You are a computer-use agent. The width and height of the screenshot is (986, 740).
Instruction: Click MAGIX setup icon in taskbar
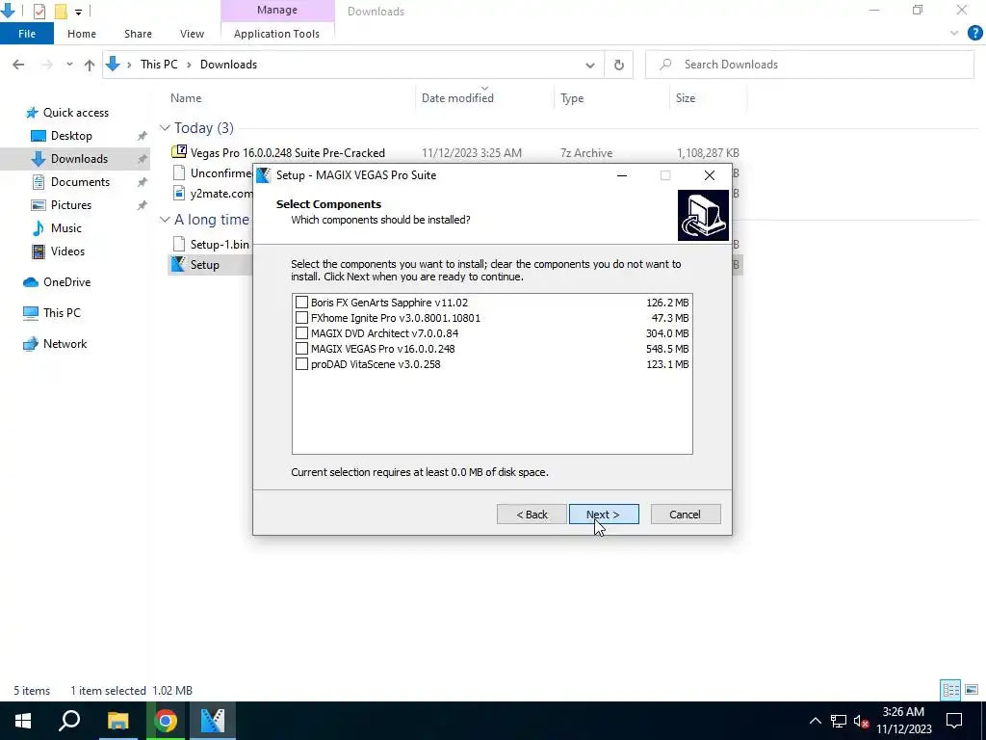click(x=213, y=721)
